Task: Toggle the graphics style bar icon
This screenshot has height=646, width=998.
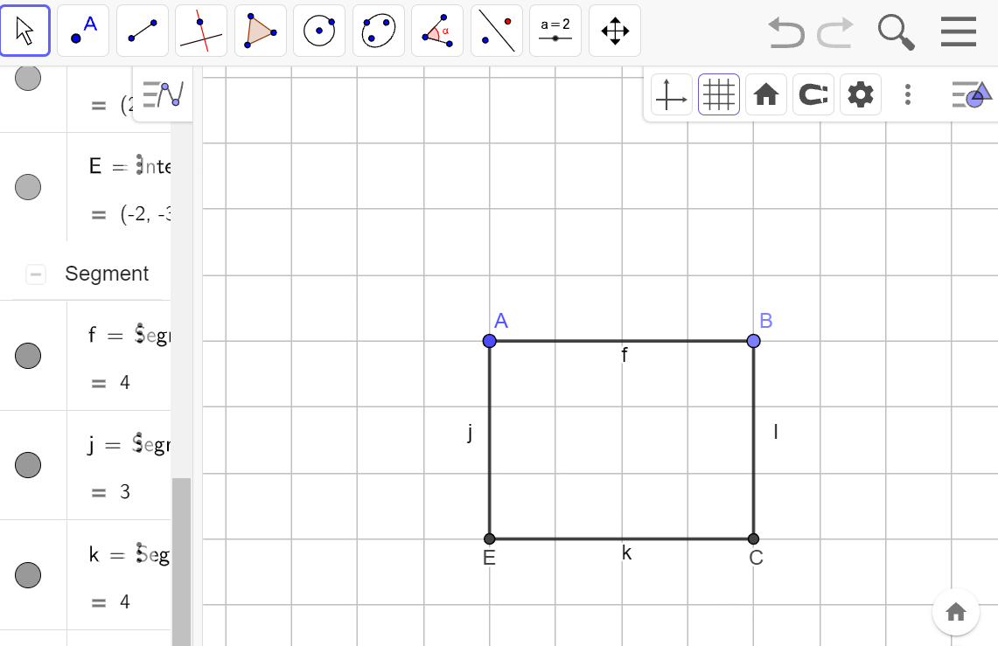Action: 971,94
